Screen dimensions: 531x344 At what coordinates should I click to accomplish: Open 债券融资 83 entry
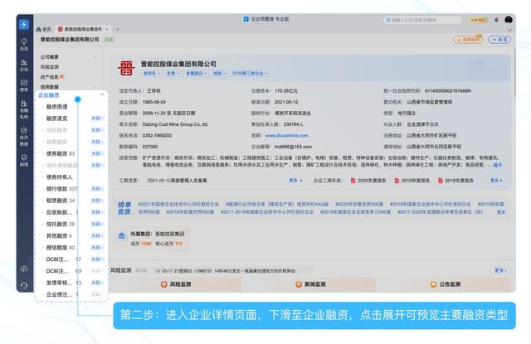(61, 154)
